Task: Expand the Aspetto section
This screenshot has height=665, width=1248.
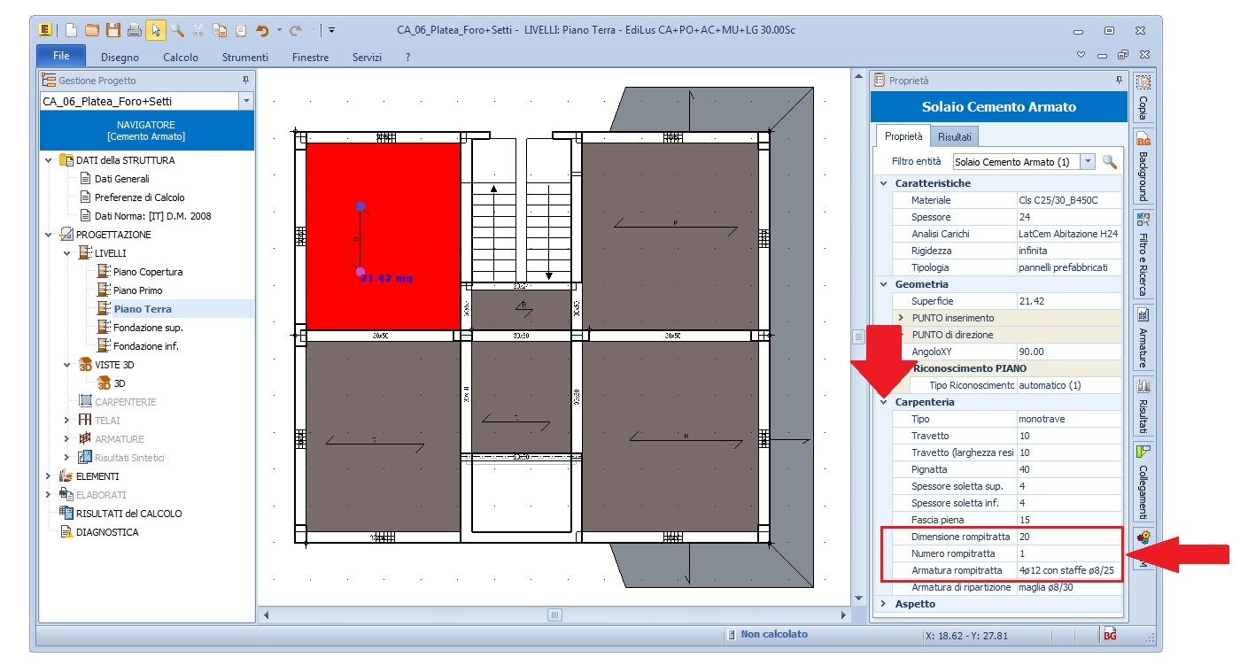Action: coord(882,604)
